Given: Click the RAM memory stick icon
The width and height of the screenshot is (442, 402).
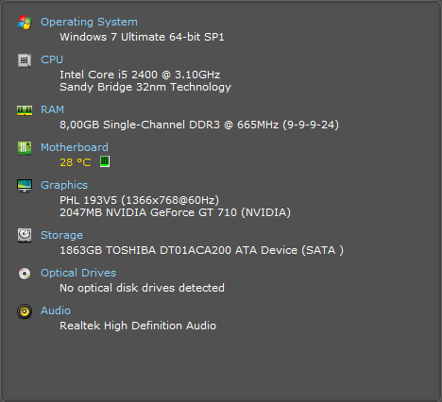Looking at the screenshot, I should click(x=25, y=110).
